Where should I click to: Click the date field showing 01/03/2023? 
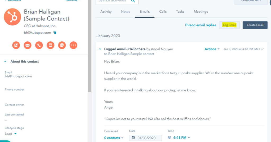[146, 138]
